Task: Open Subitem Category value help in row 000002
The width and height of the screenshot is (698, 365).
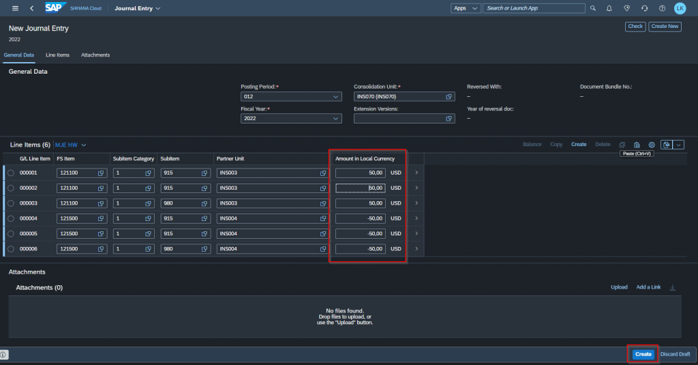Action: [x=148, y=188]
